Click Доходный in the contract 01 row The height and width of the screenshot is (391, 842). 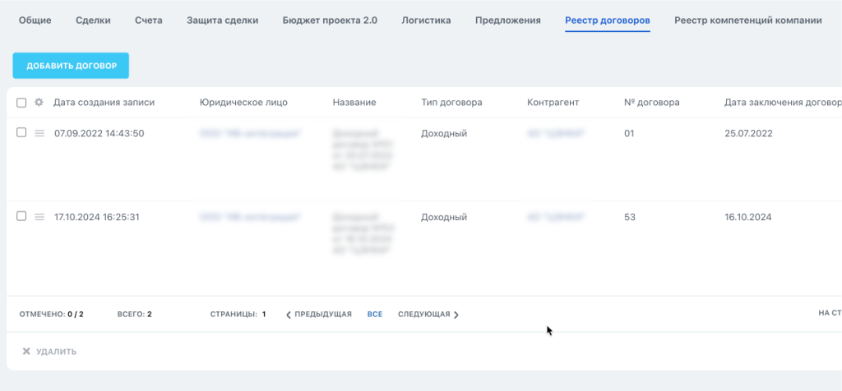(444, 134)
